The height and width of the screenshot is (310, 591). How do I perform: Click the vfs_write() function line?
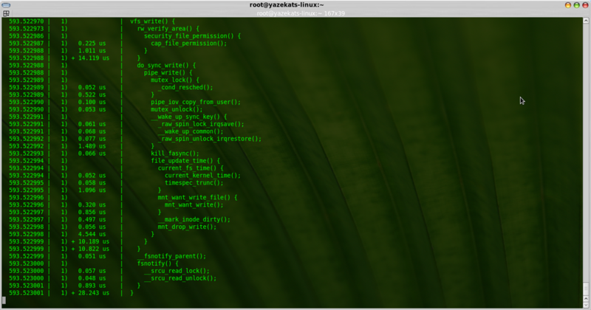152,21
